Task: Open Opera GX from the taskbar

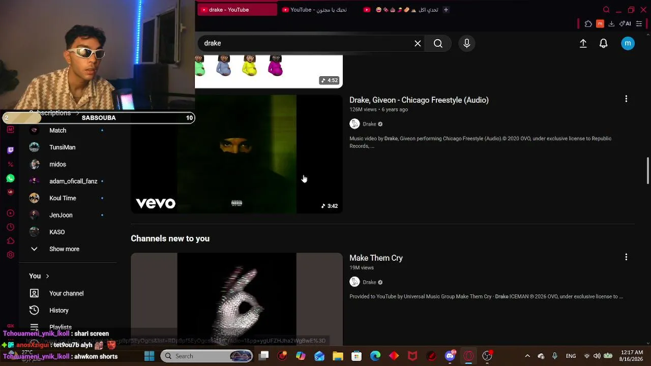Action: click(469, 356)
